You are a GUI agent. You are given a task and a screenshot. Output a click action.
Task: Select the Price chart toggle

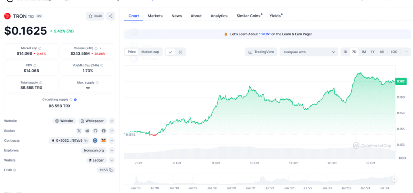tap(132, 52)
